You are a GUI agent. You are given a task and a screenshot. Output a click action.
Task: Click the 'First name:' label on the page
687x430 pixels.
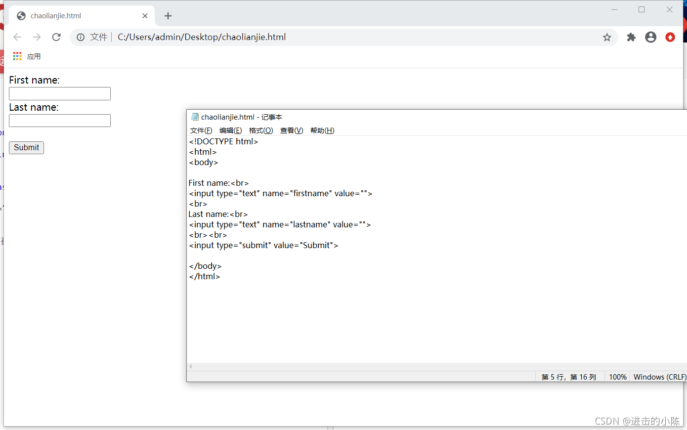coord(34,80)
